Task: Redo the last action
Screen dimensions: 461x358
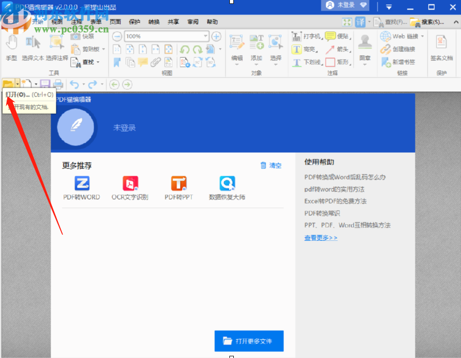Action: 92,85
